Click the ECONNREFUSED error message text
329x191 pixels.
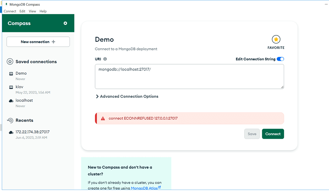143,118
